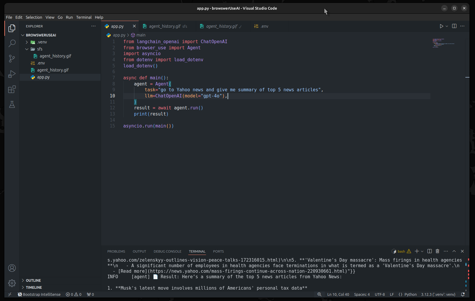
Task: Open the run options dropdown arrow
Action: tap(447, 26)
